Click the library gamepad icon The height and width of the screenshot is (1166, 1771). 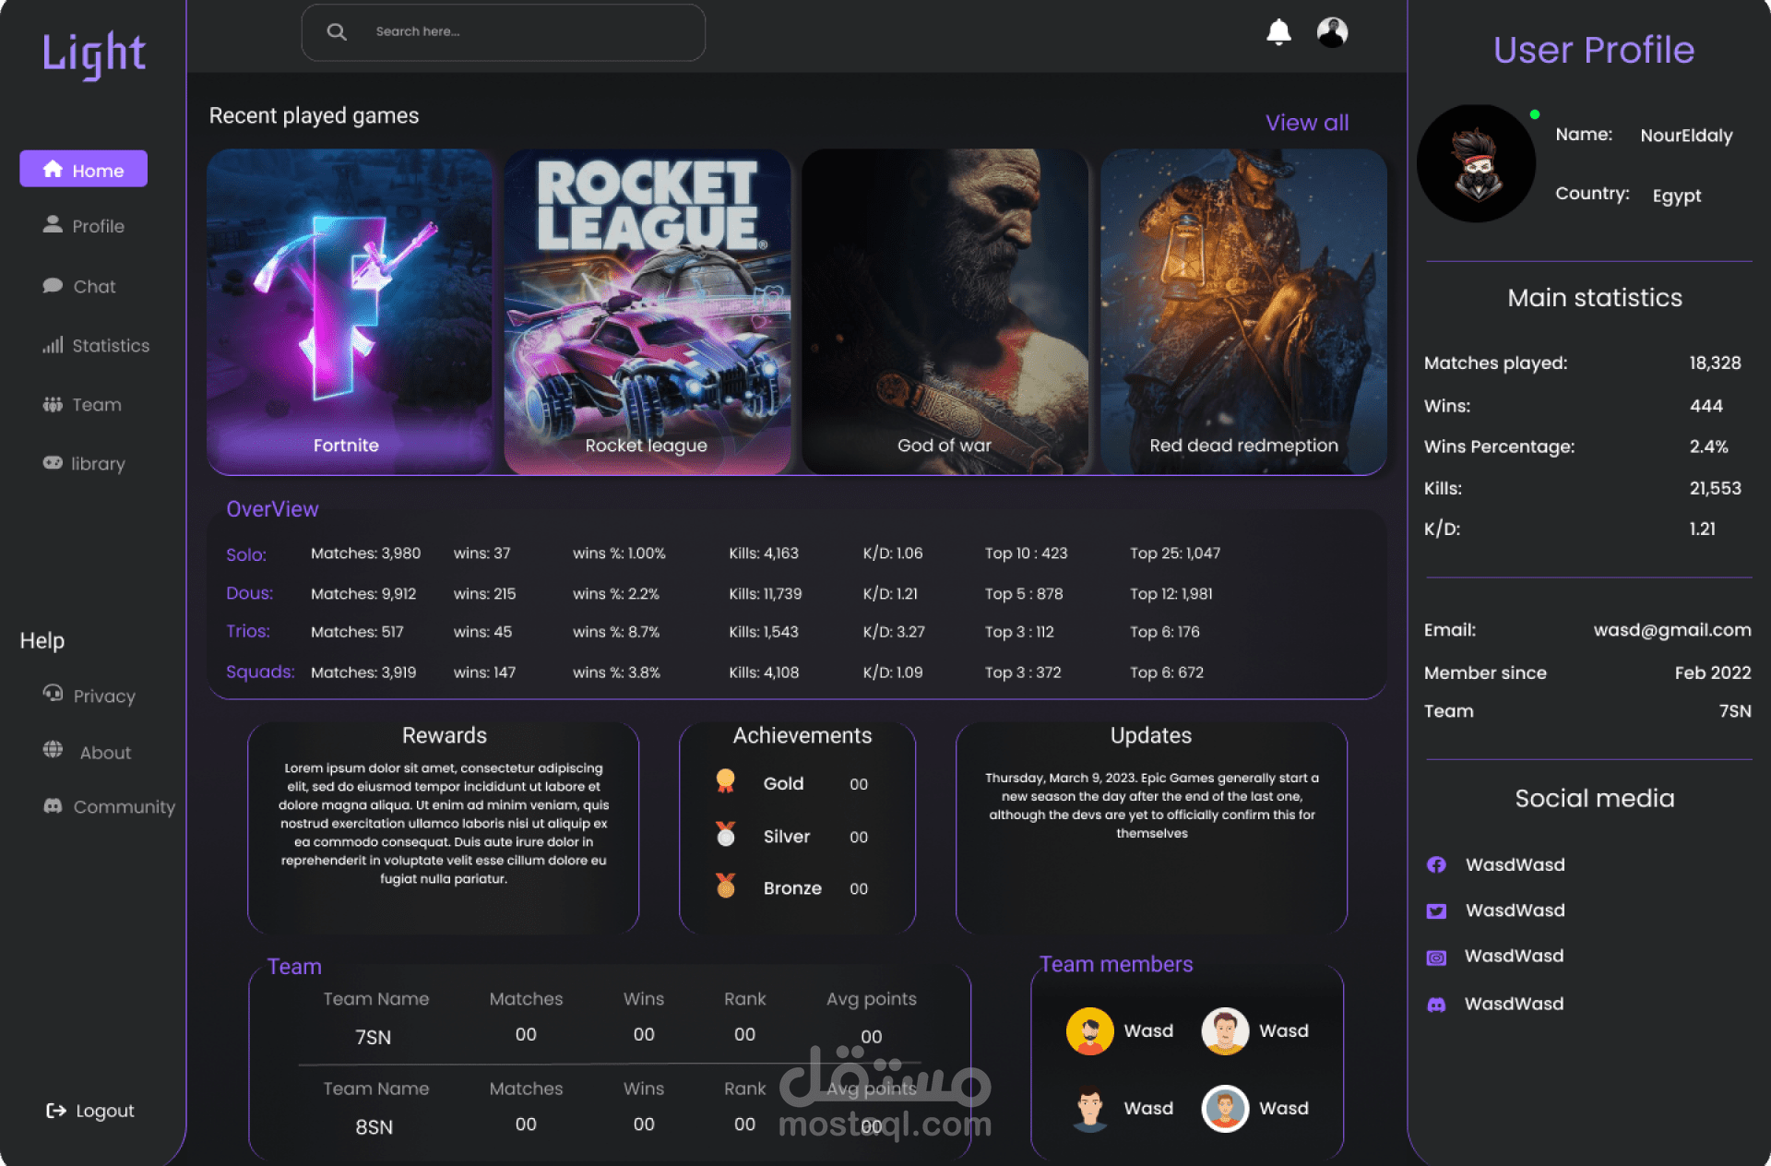[x=53, y=462]
